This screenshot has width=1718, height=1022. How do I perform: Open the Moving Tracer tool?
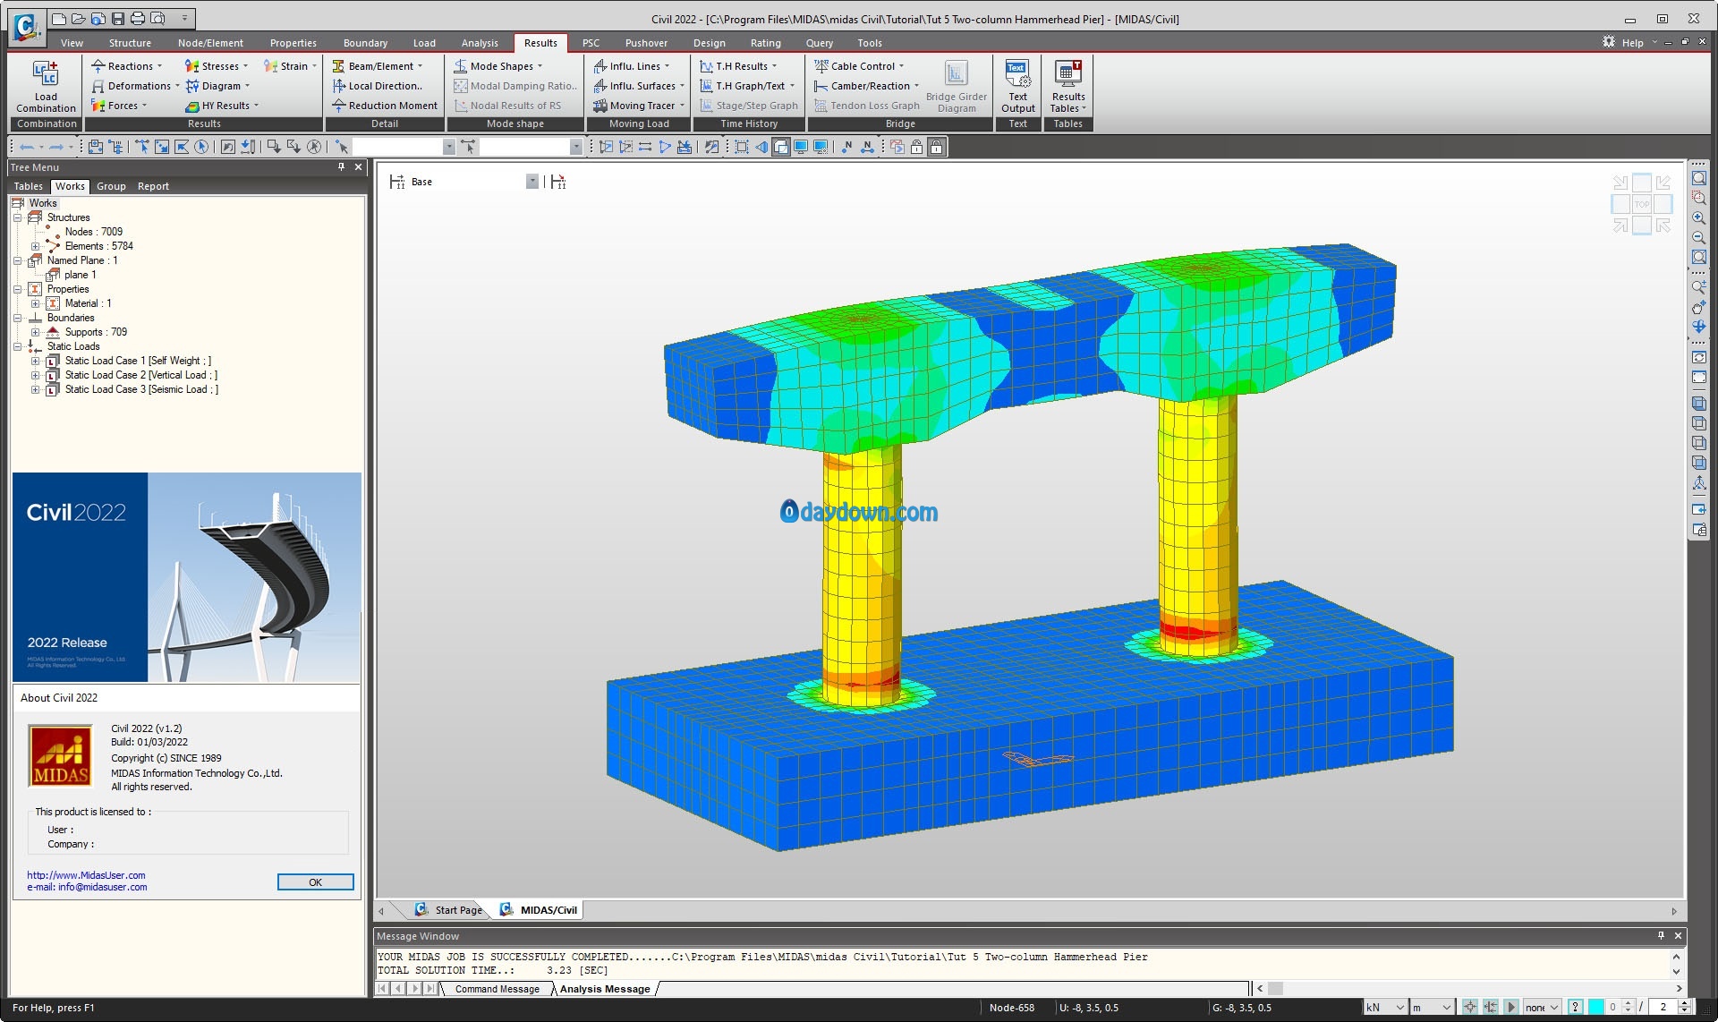coord(639,106)
